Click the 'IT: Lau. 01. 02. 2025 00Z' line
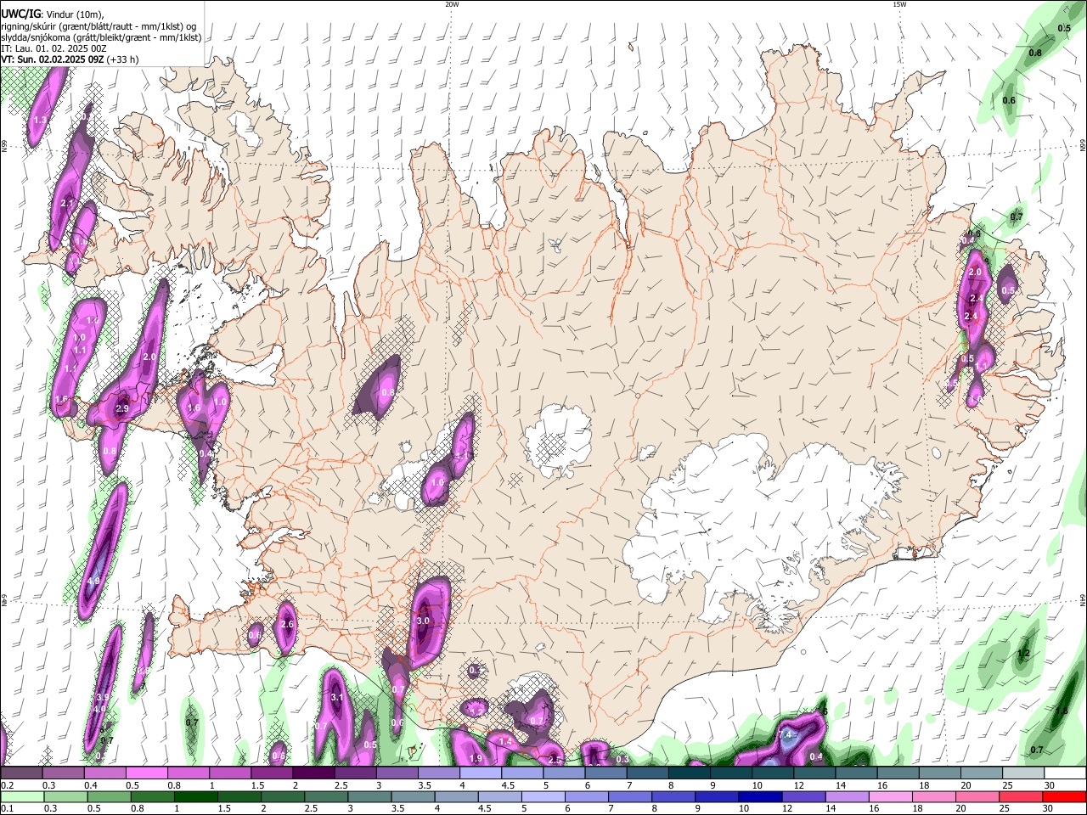 (x=54, y=48)
